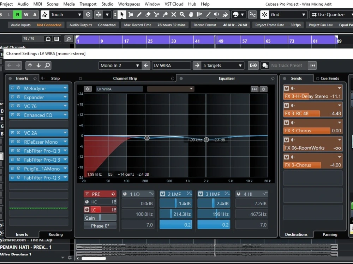This screenshot has width=353, height=264.
Task: Open the EQ presets management icon
Action: pos(255,89)
